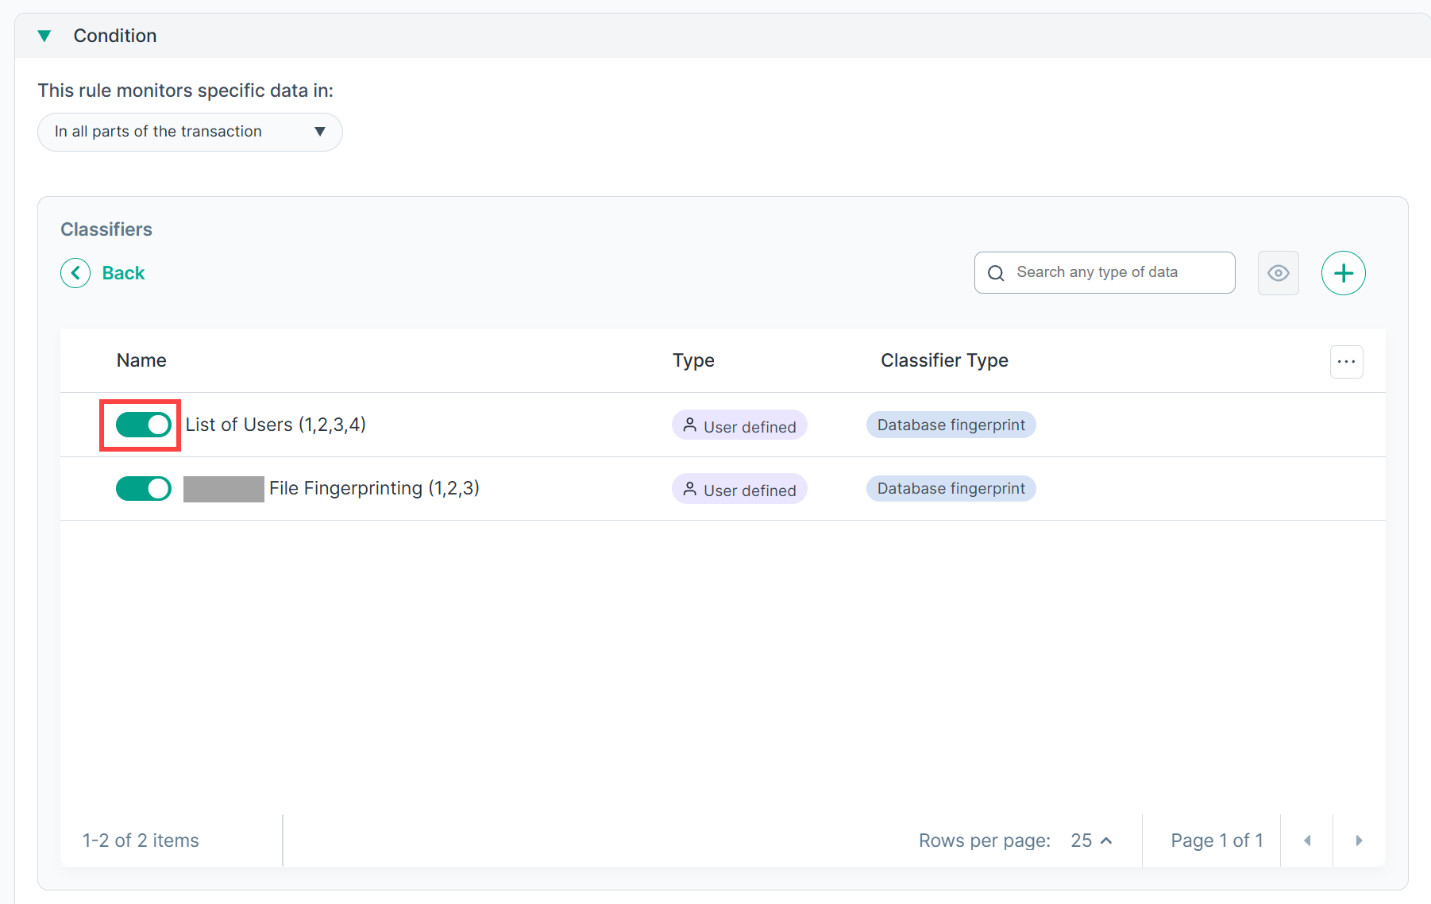Disable the List of Users toggle
1431x904 pixels.
pos(144,425)
